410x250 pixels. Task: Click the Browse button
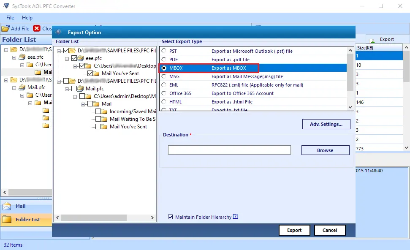325,150
